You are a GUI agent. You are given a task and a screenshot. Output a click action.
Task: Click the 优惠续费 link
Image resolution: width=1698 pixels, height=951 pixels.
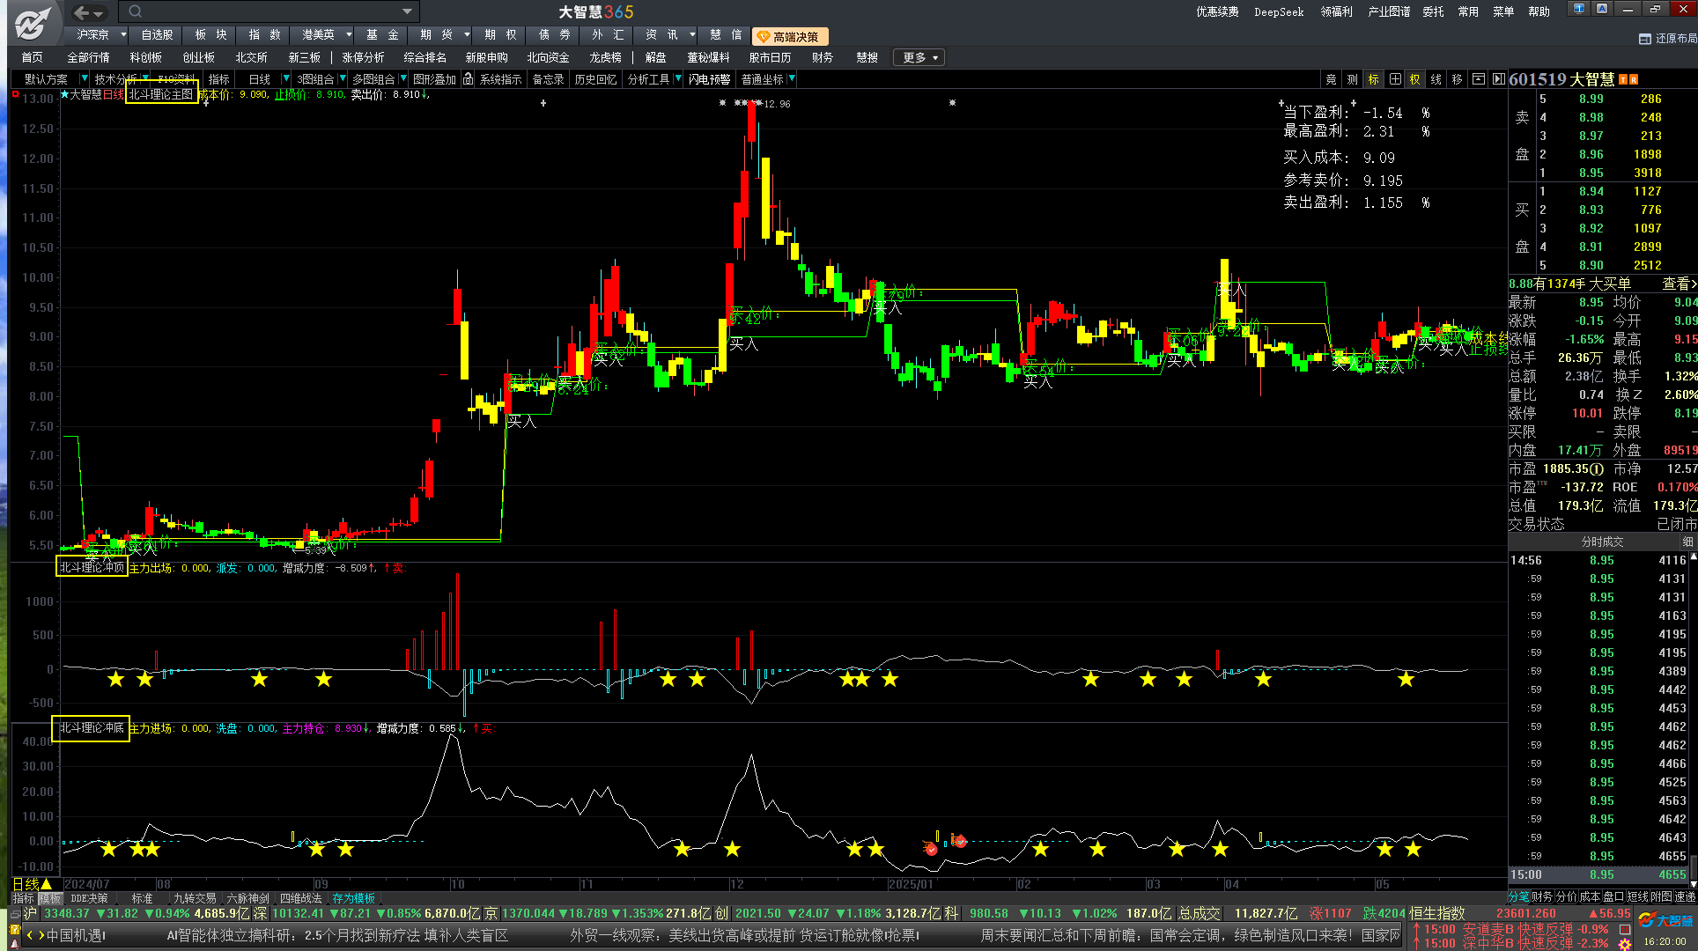tap(1217, 11)
